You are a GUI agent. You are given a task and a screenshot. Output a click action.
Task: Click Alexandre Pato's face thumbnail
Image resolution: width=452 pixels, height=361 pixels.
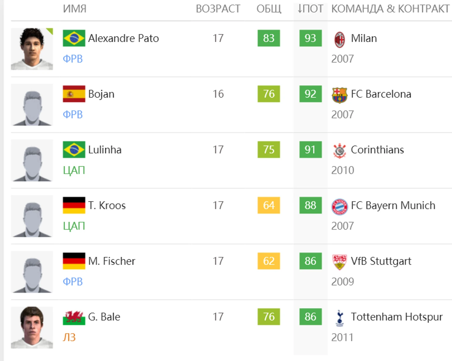[32, 49]
